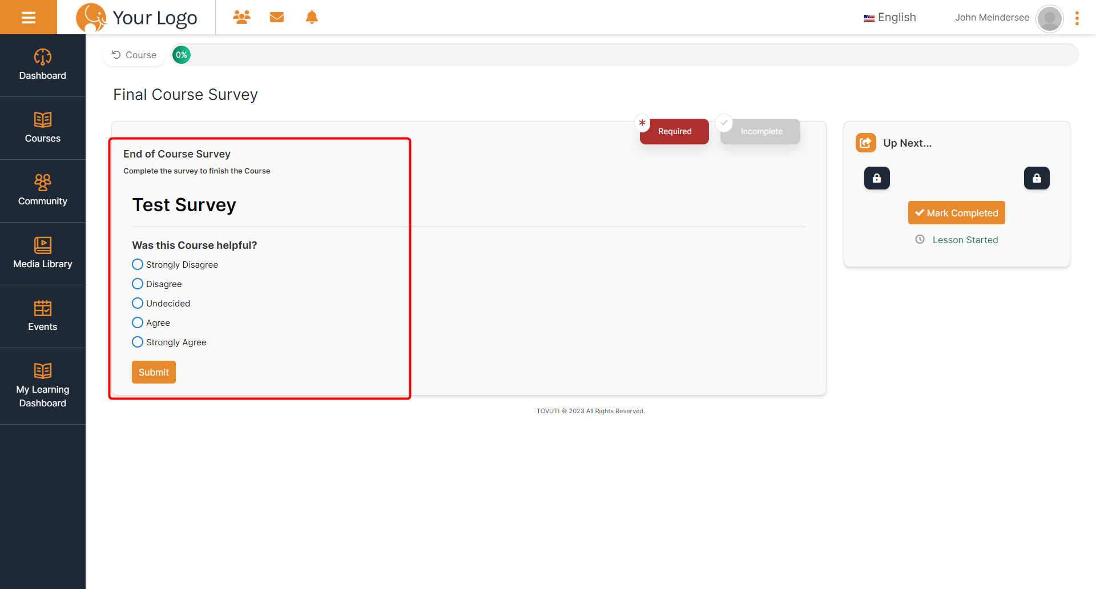Open the users group icon in header
1096x589 pixels.
241,17
